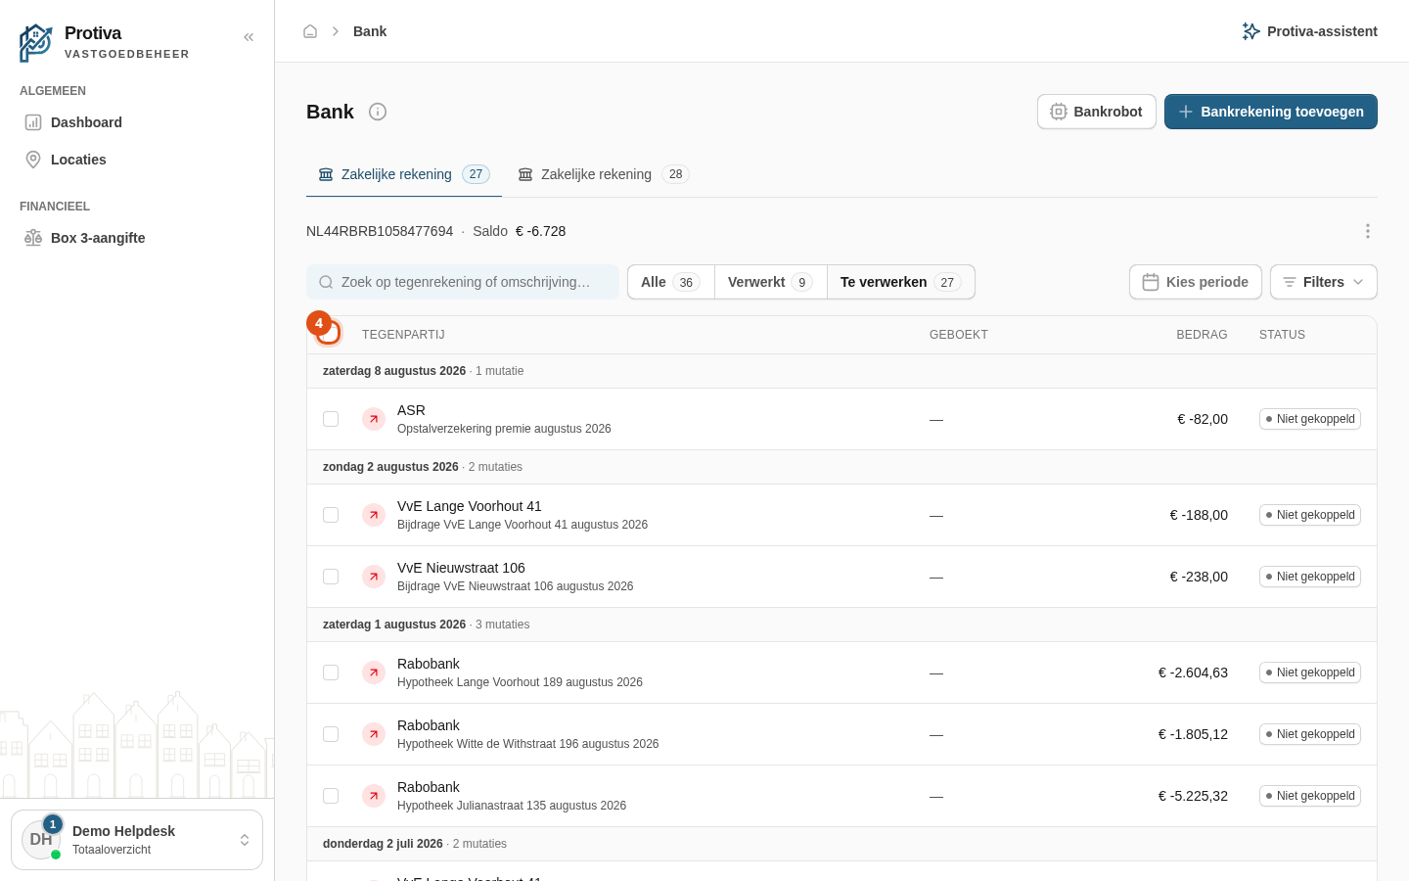This screenshot has height=881, width=1409.
Task: Open Box 3-aangifte in sidebar
Action: [137, 238]
